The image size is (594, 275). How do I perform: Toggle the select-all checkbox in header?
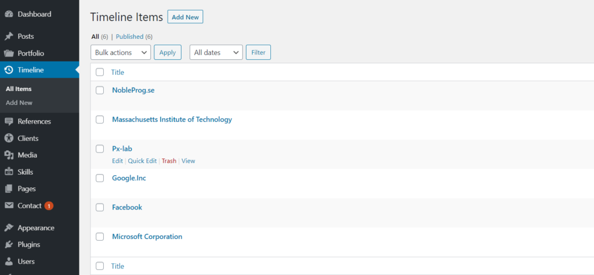100,72
